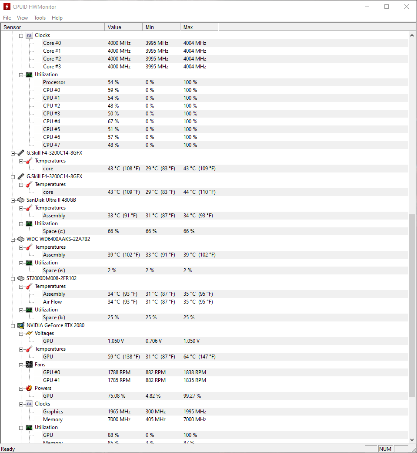Open the File menu
Screen dimensions: 417x453
click(7, 17)
